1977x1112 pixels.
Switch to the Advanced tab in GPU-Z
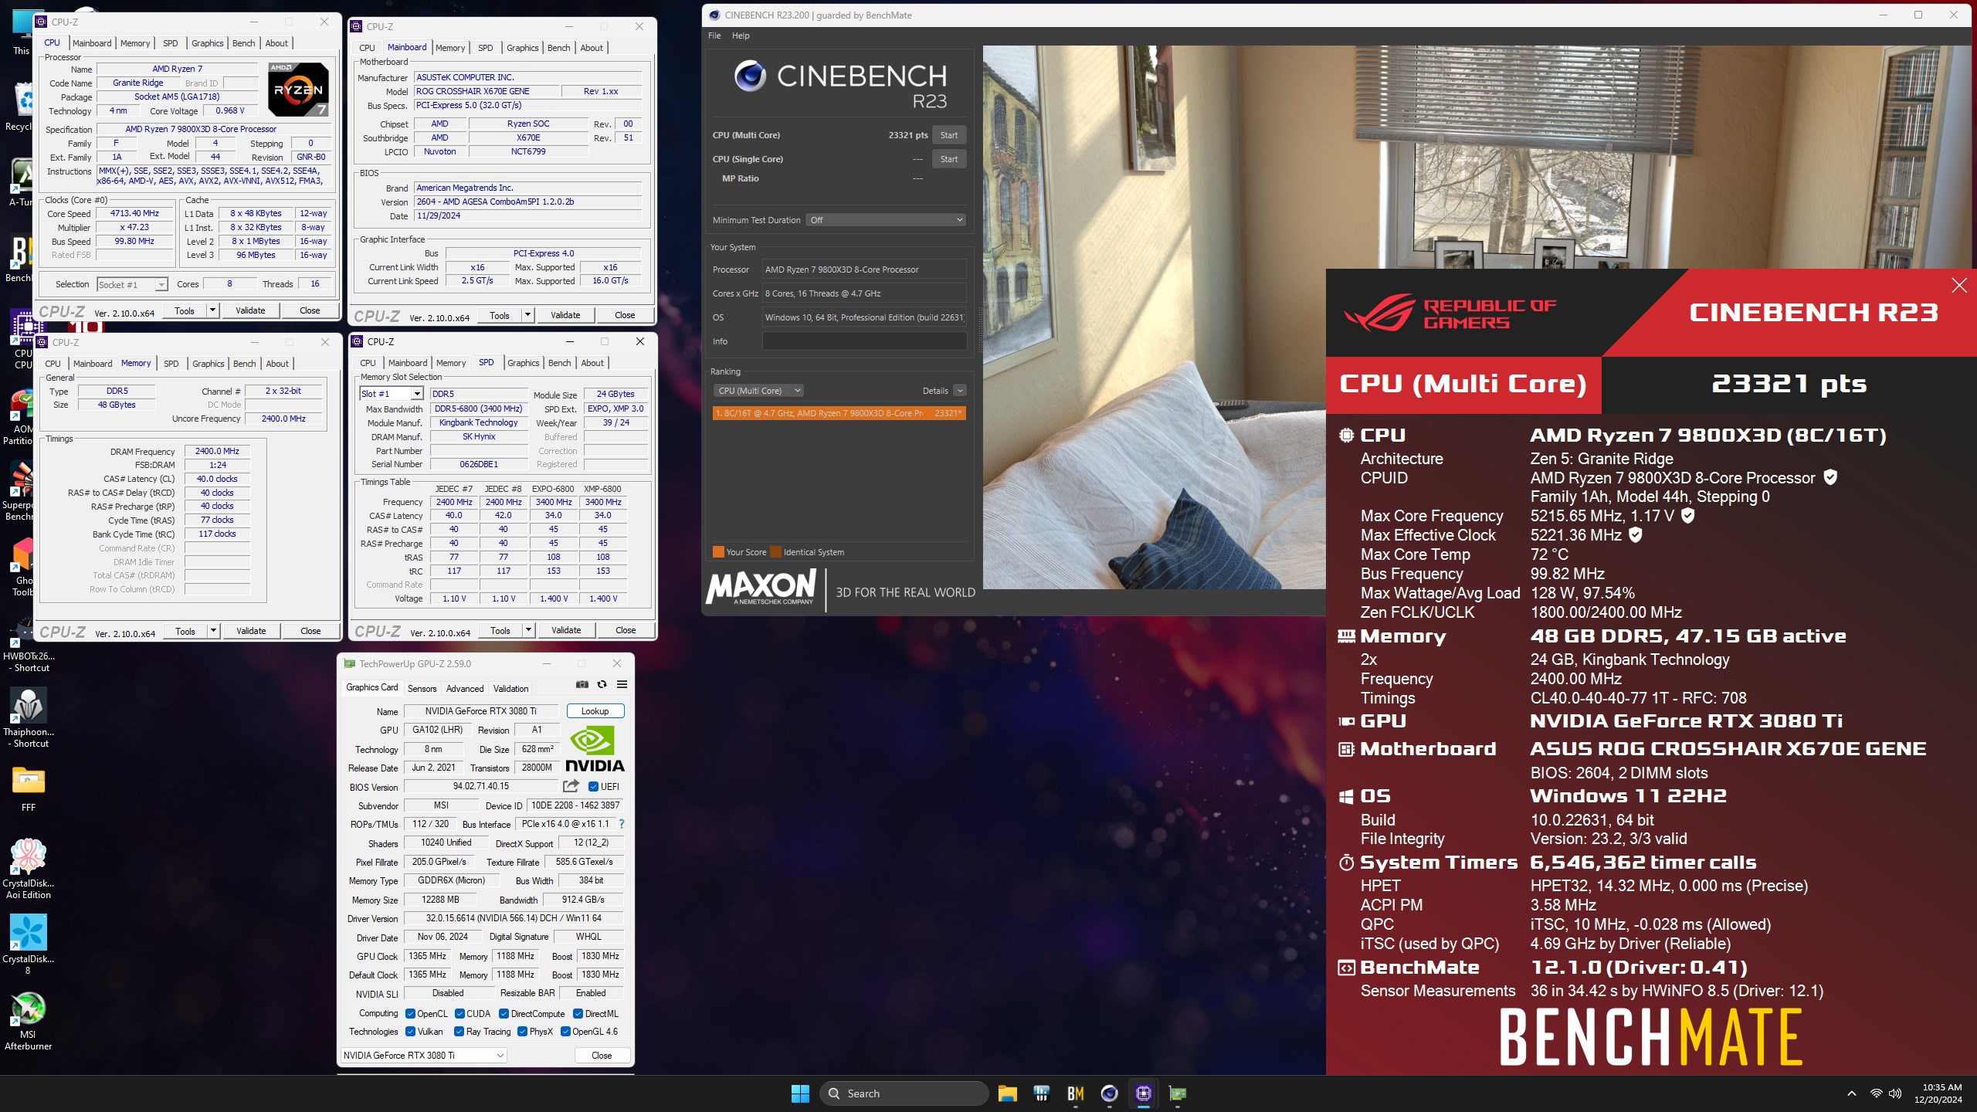[465, 688]
